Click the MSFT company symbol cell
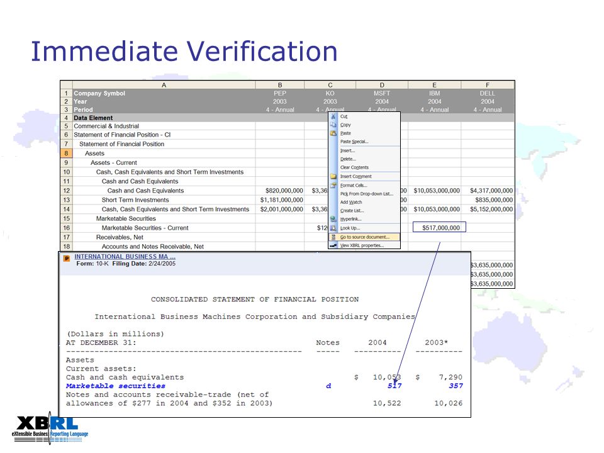 coord(382,93)
